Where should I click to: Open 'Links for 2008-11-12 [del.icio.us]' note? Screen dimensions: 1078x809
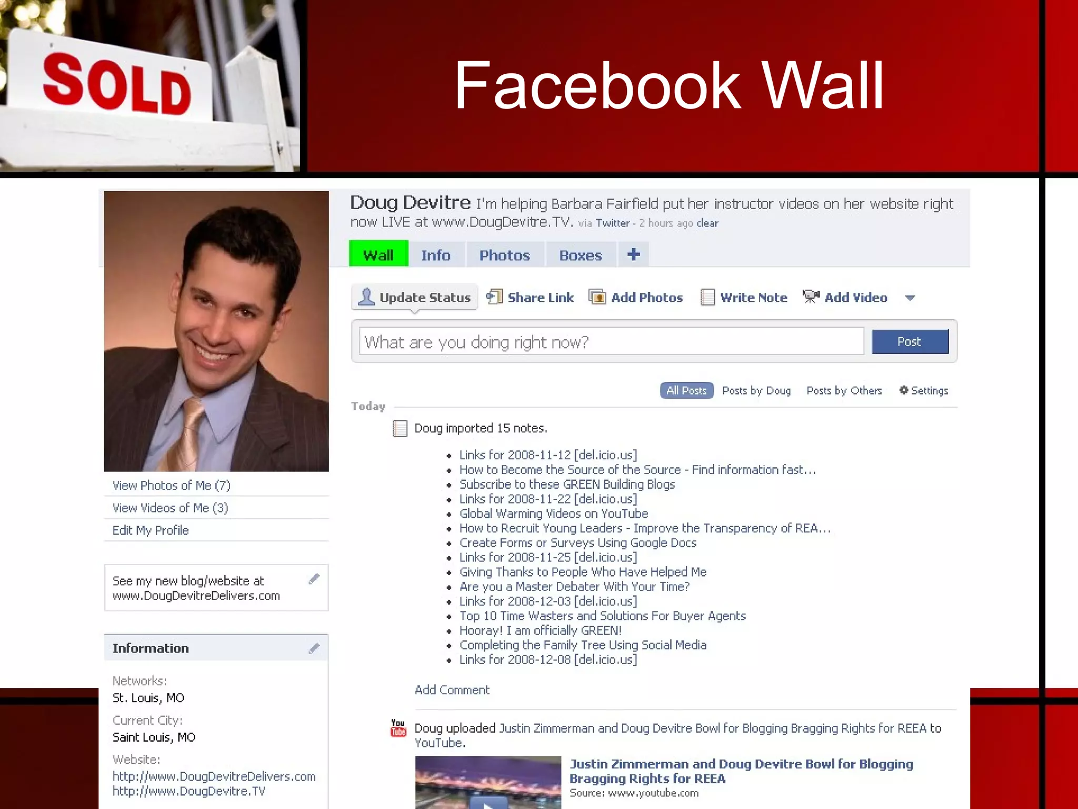(548, 455)
